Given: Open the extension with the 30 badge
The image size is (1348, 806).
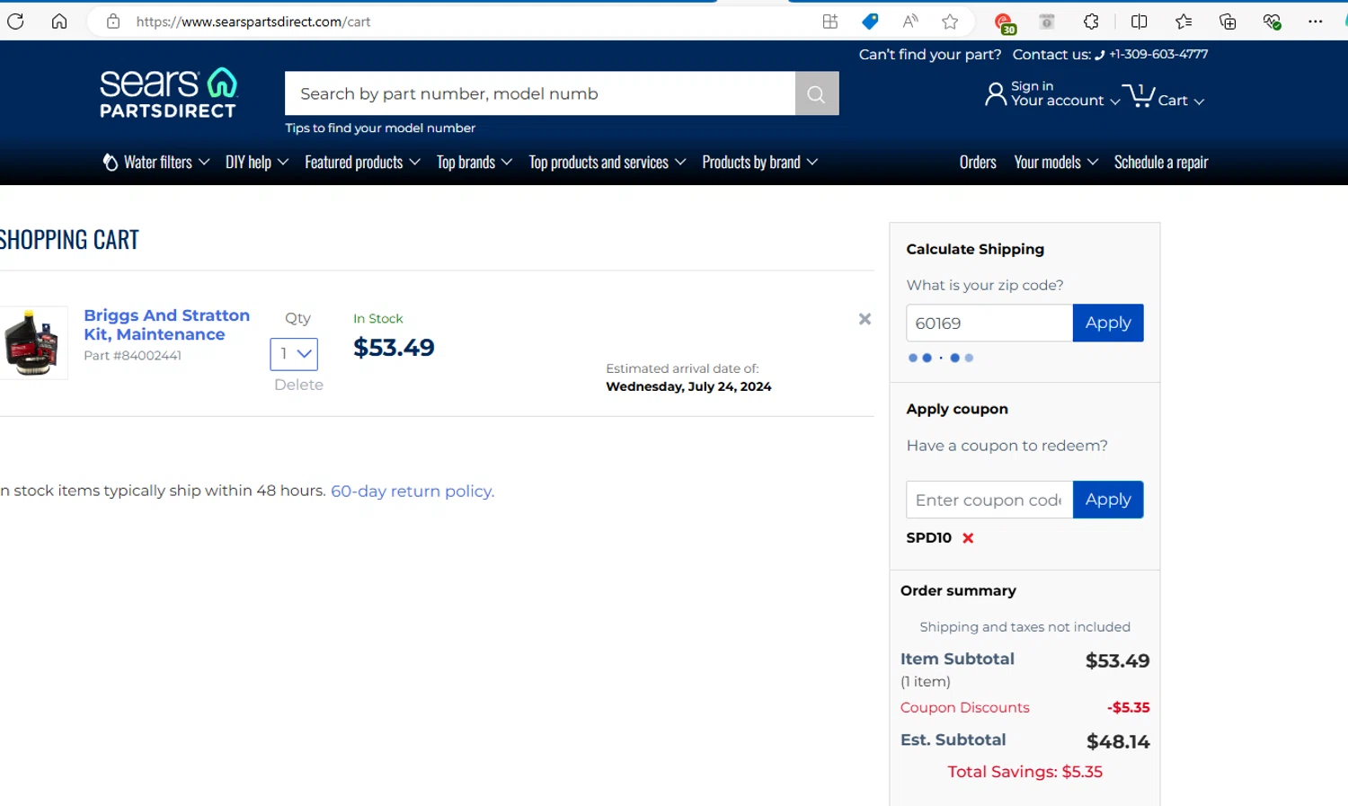Looking at the screenshot, I should point(1004,22).
